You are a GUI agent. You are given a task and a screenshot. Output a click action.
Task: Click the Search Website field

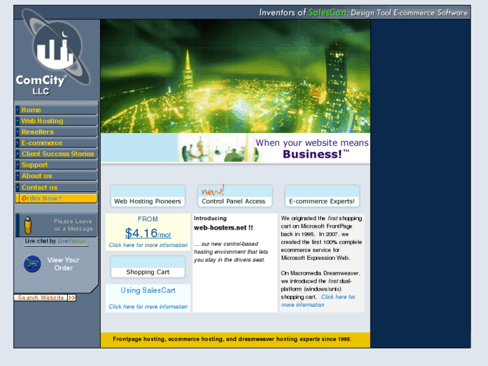[40, 298]
